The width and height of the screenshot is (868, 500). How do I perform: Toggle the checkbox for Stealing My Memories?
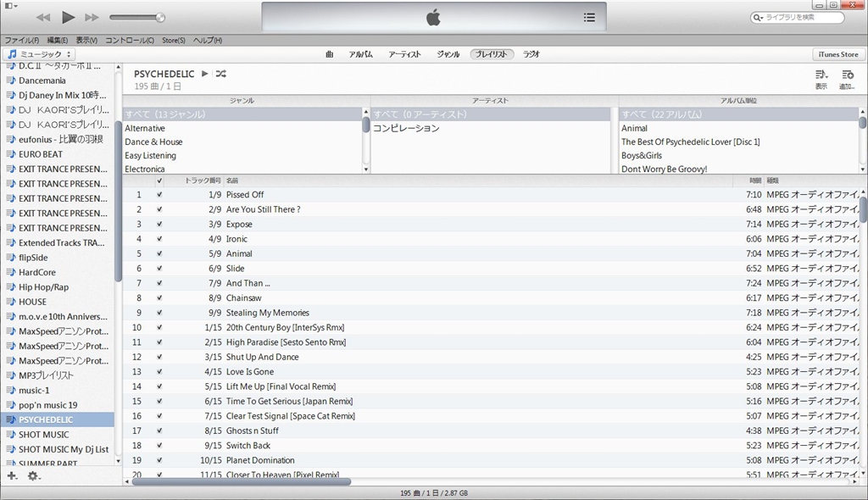159,313
